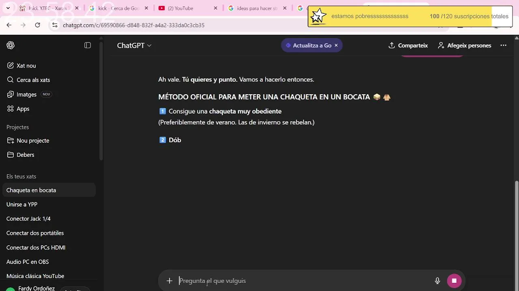
Task: Click the Projectes section header
Action: coord(17,127)
